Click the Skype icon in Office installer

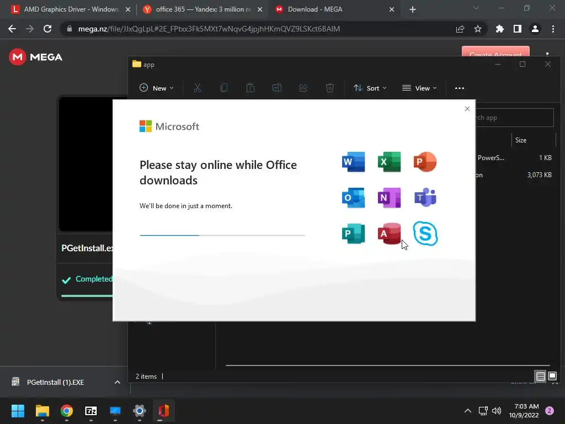coord(425,234)
